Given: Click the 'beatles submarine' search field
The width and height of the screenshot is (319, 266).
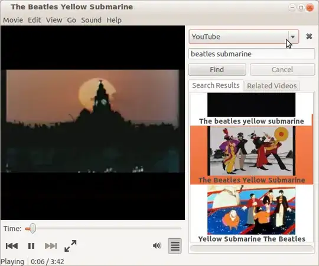Looking at the screenshot, I should click(252, 54).
